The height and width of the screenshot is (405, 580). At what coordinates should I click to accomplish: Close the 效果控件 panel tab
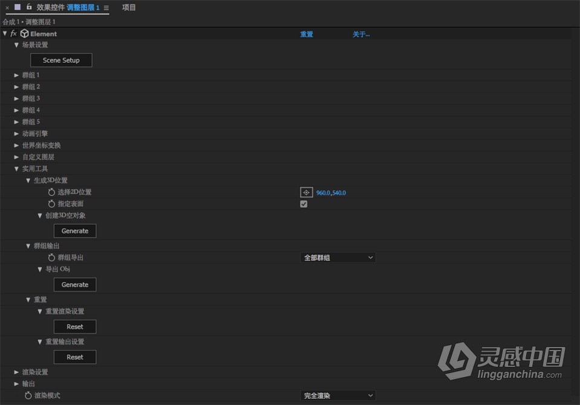point(7,7)
